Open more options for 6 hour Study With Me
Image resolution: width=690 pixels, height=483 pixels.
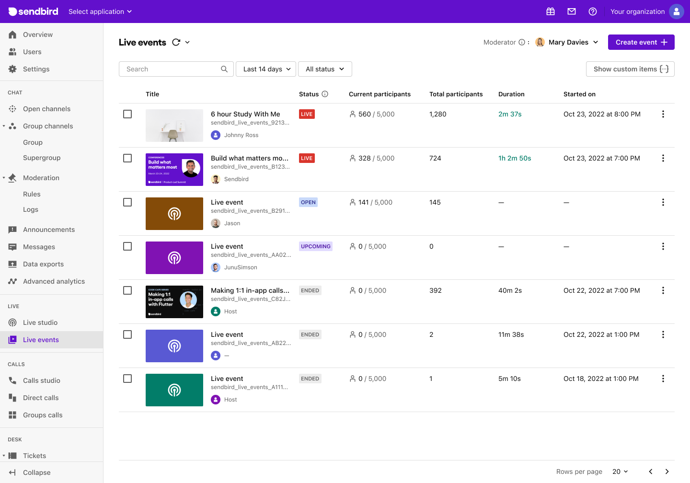[x=663, y=114]
